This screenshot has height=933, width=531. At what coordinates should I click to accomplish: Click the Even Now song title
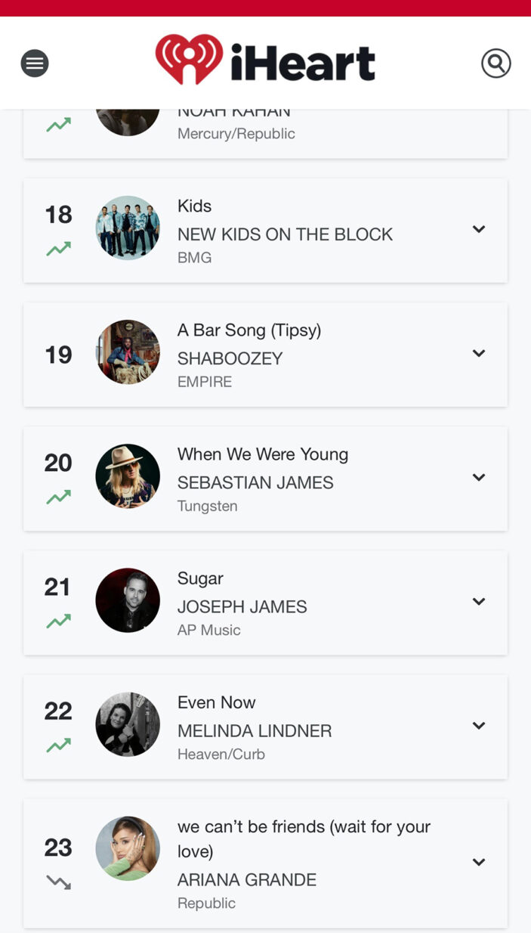[217, 702]
